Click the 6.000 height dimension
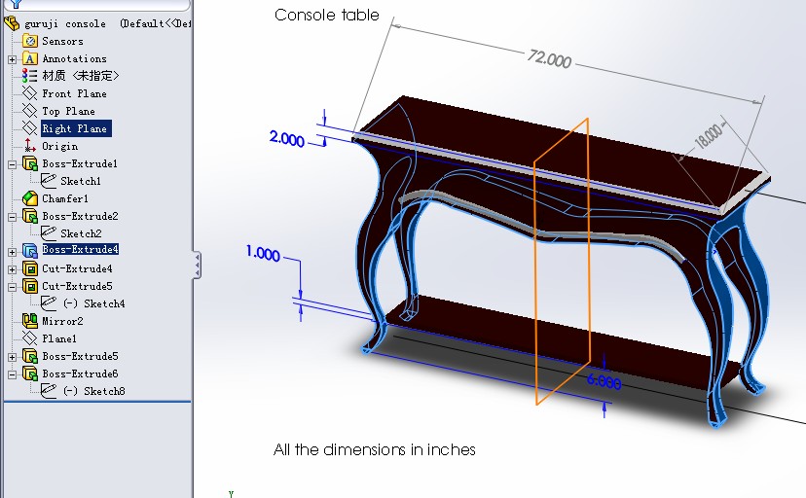Screen dimensions: 806x498 604,381
